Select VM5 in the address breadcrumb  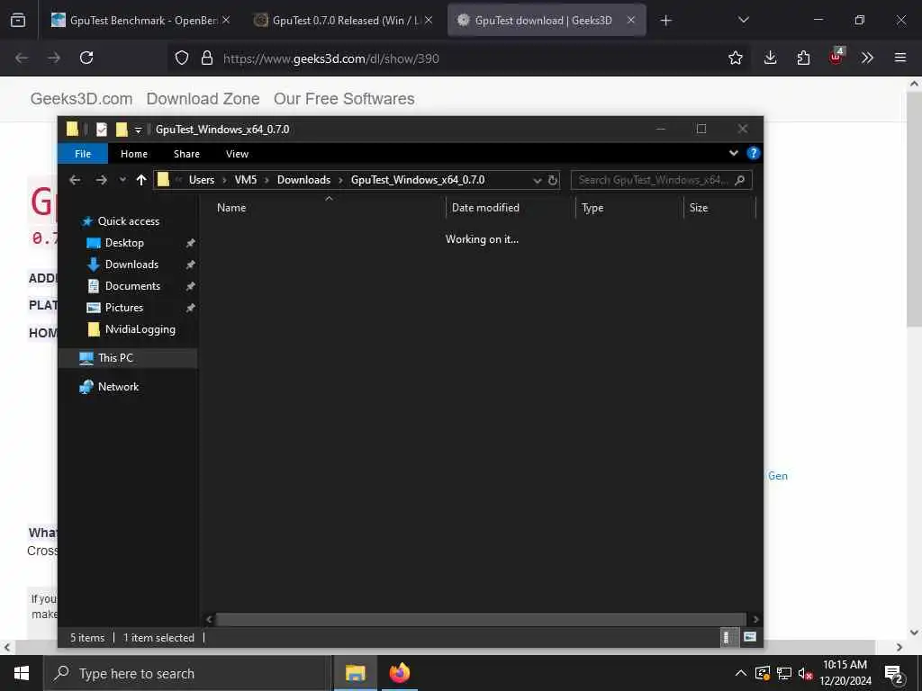[246, 180]
